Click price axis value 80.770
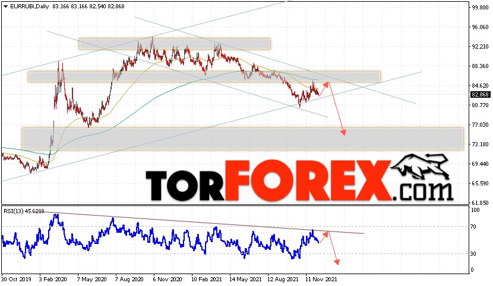Viewport: 493px width, 286px height. coord(480,105)
